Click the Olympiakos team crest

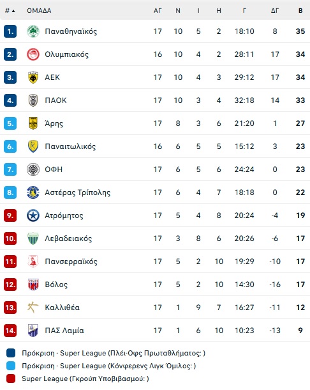click(x=33, y=54)
